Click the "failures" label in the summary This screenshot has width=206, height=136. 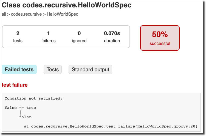point(49,41)
